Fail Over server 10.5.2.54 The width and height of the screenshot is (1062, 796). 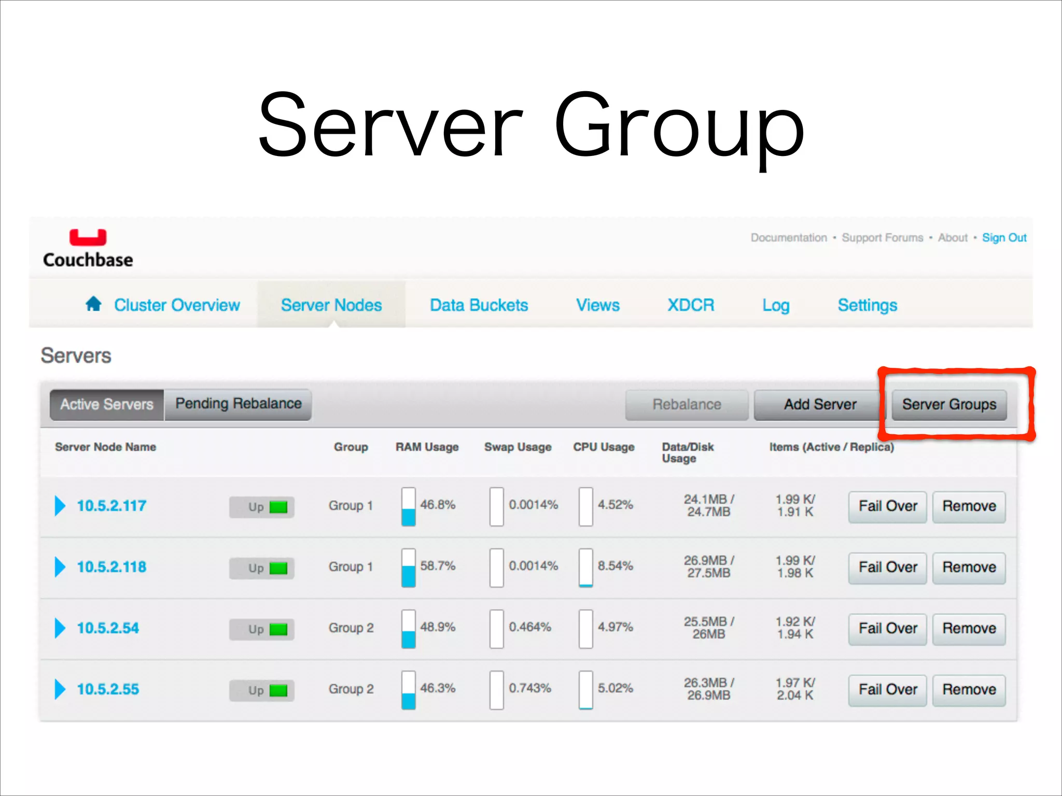pos(888,629)
